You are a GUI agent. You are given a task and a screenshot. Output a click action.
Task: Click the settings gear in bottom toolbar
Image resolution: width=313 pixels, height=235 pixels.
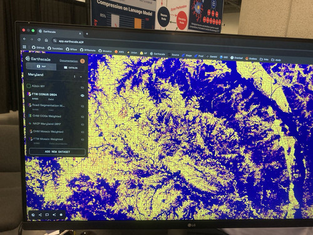[x=61, y=215]
